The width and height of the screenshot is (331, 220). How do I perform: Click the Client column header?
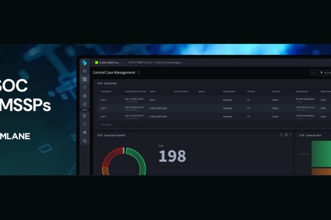tap(152, 91)
